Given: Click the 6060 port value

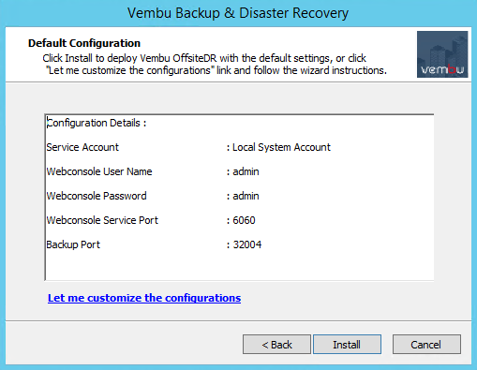Looking at the screenshot, I should (244, 220).
